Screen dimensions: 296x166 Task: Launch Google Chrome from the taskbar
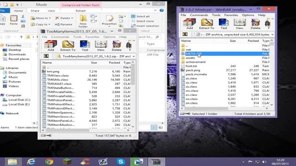(x=49, y=162)
